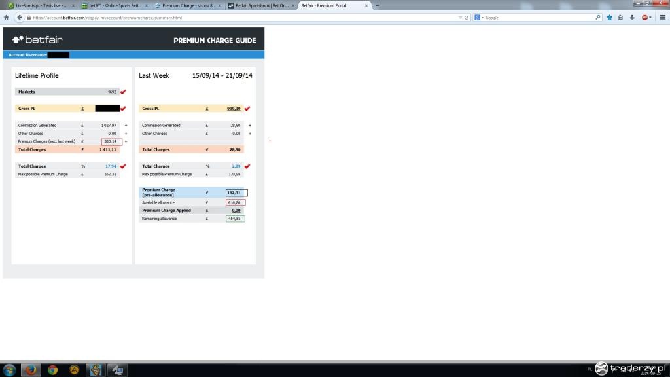This screenshot has height=377, width=670.
Task: Click the padlock site identity icon
Action: point(29,18)
